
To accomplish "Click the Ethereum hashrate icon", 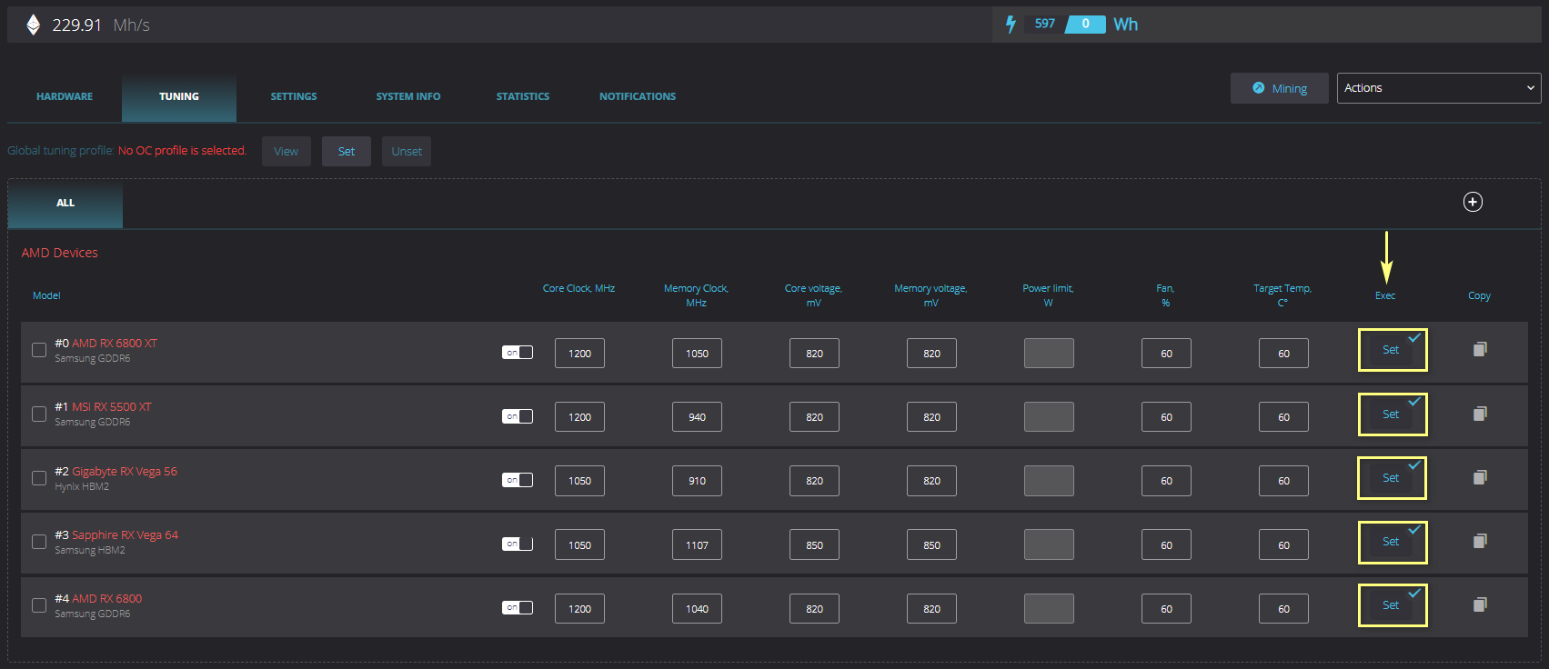I will [x=33, y=25].
